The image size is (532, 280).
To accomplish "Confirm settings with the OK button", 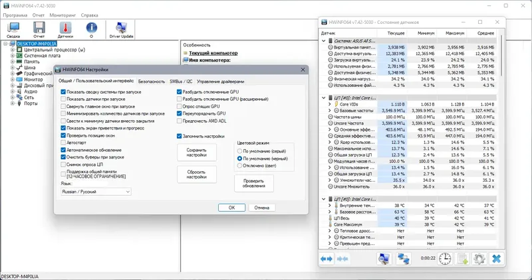I will coord(231,208).
